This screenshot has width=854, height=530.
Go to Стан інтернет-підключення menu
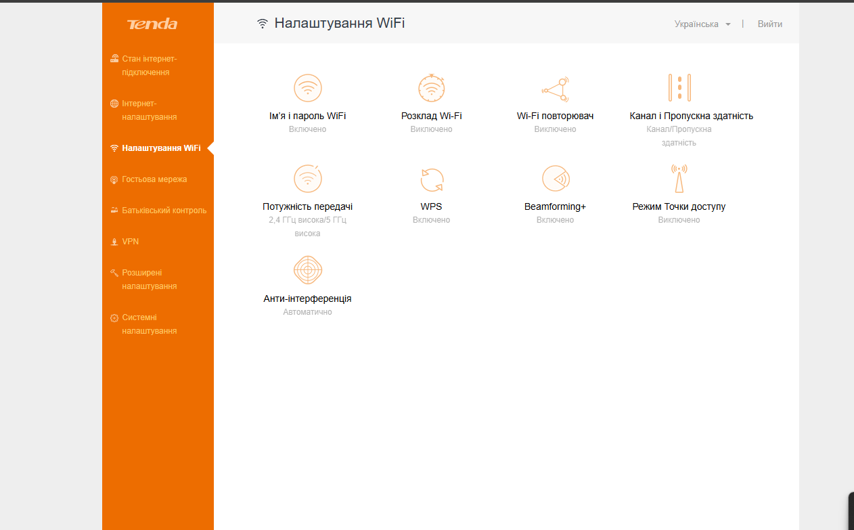pyautogui.click(x=150, y=66)
